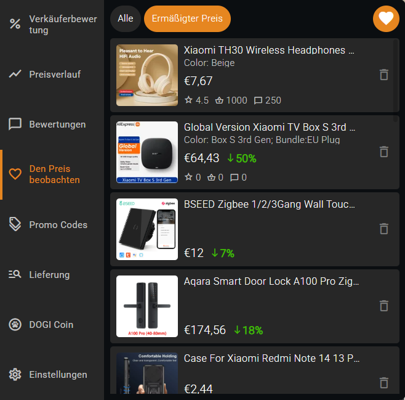Remove the Xiaomi TV Box S item
The height and width of the screenshot is (400, 405).
[384, 152]
